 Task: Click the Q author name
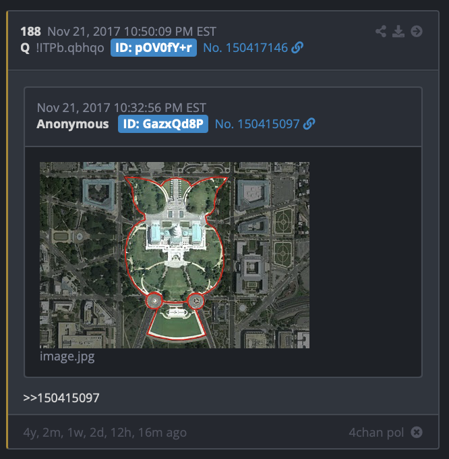[25, 48]
